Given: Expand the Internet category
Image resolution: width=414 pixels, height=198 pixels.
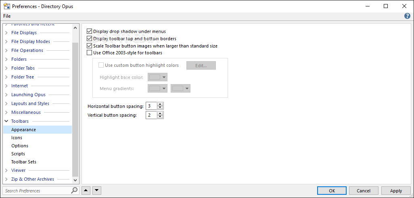Looking at the screenshot, I should pos(6,86).
